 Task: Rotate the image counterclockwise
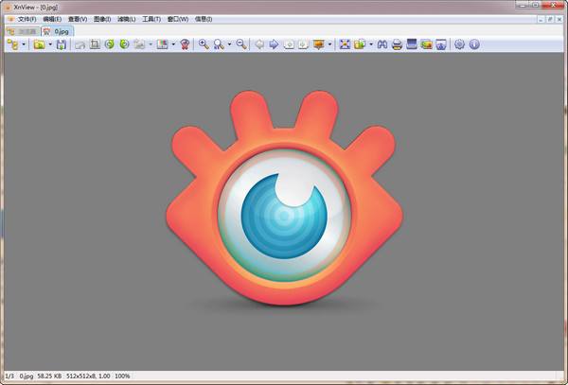[110, 44]
